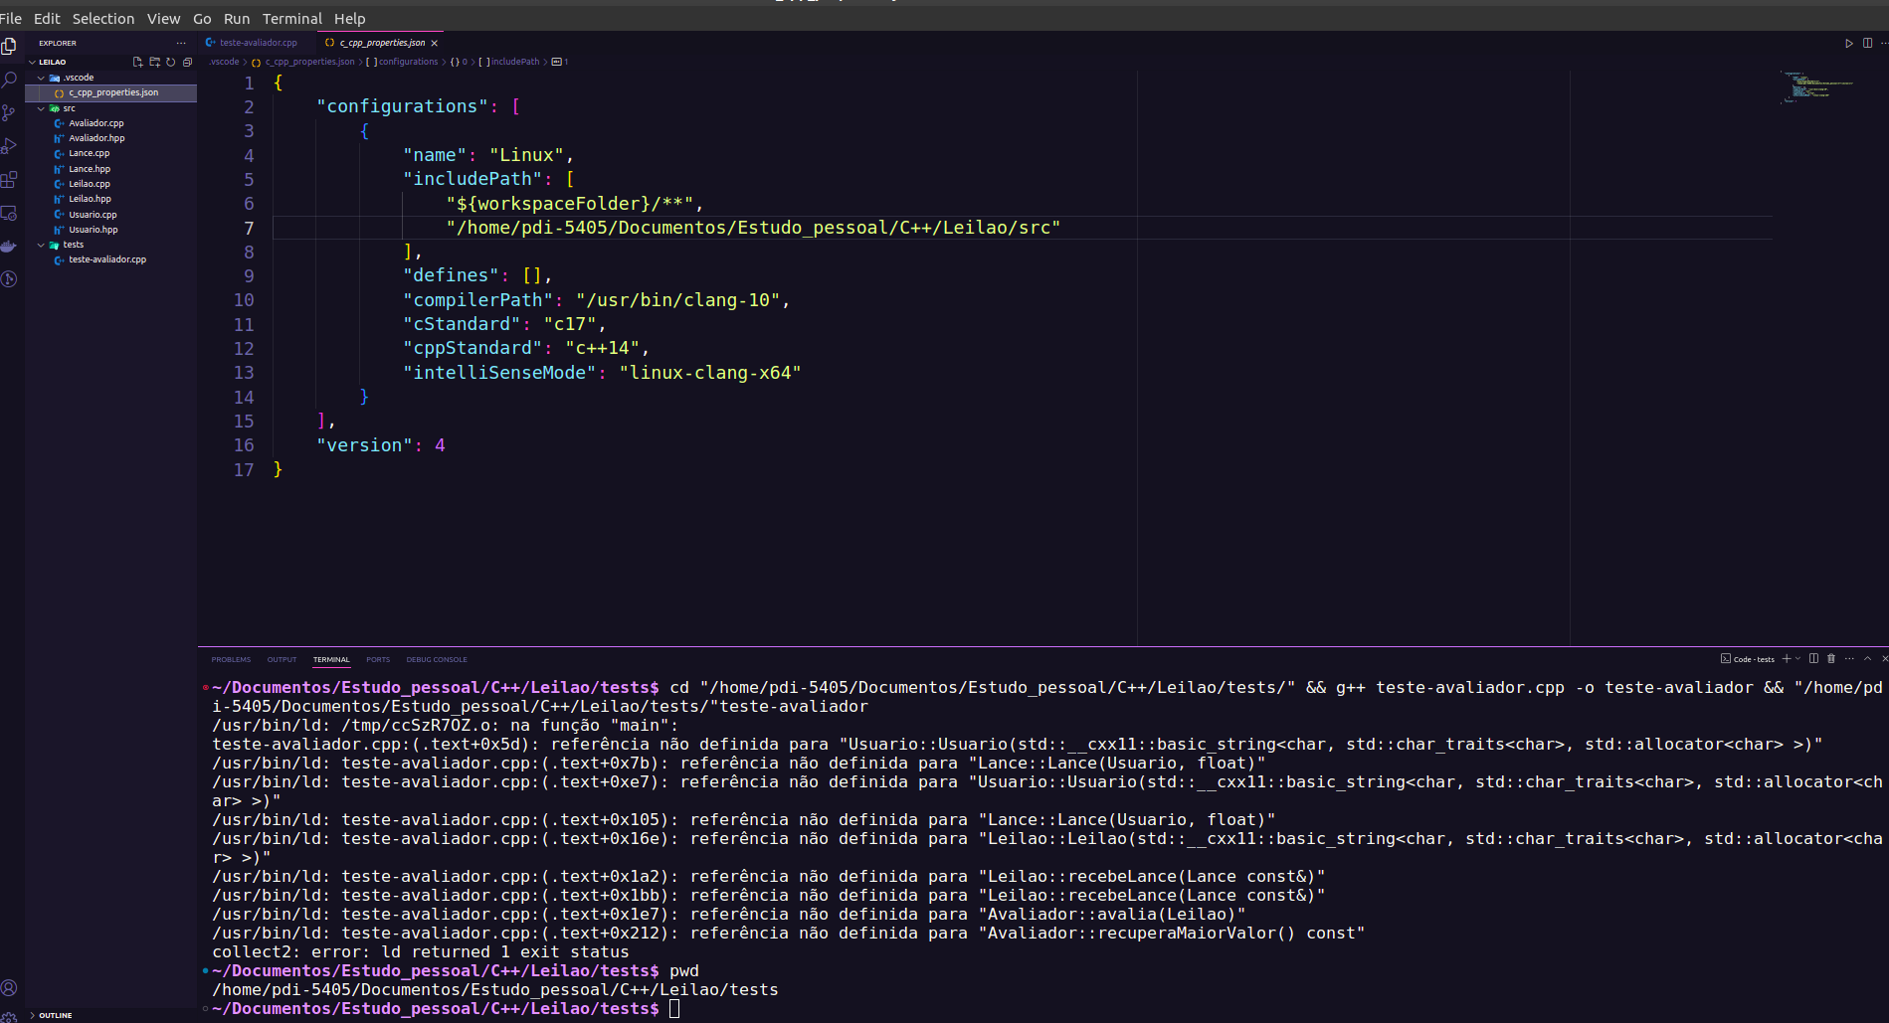
Task: Open the Extensions view
Action: (9, 180)
